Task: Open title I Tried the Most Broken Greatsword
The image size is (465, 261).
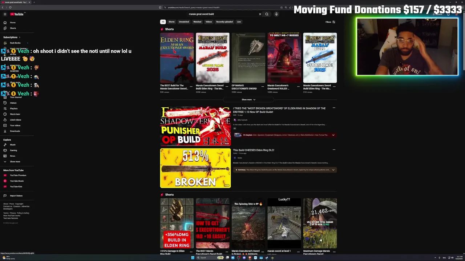Action: pos(279,110)
